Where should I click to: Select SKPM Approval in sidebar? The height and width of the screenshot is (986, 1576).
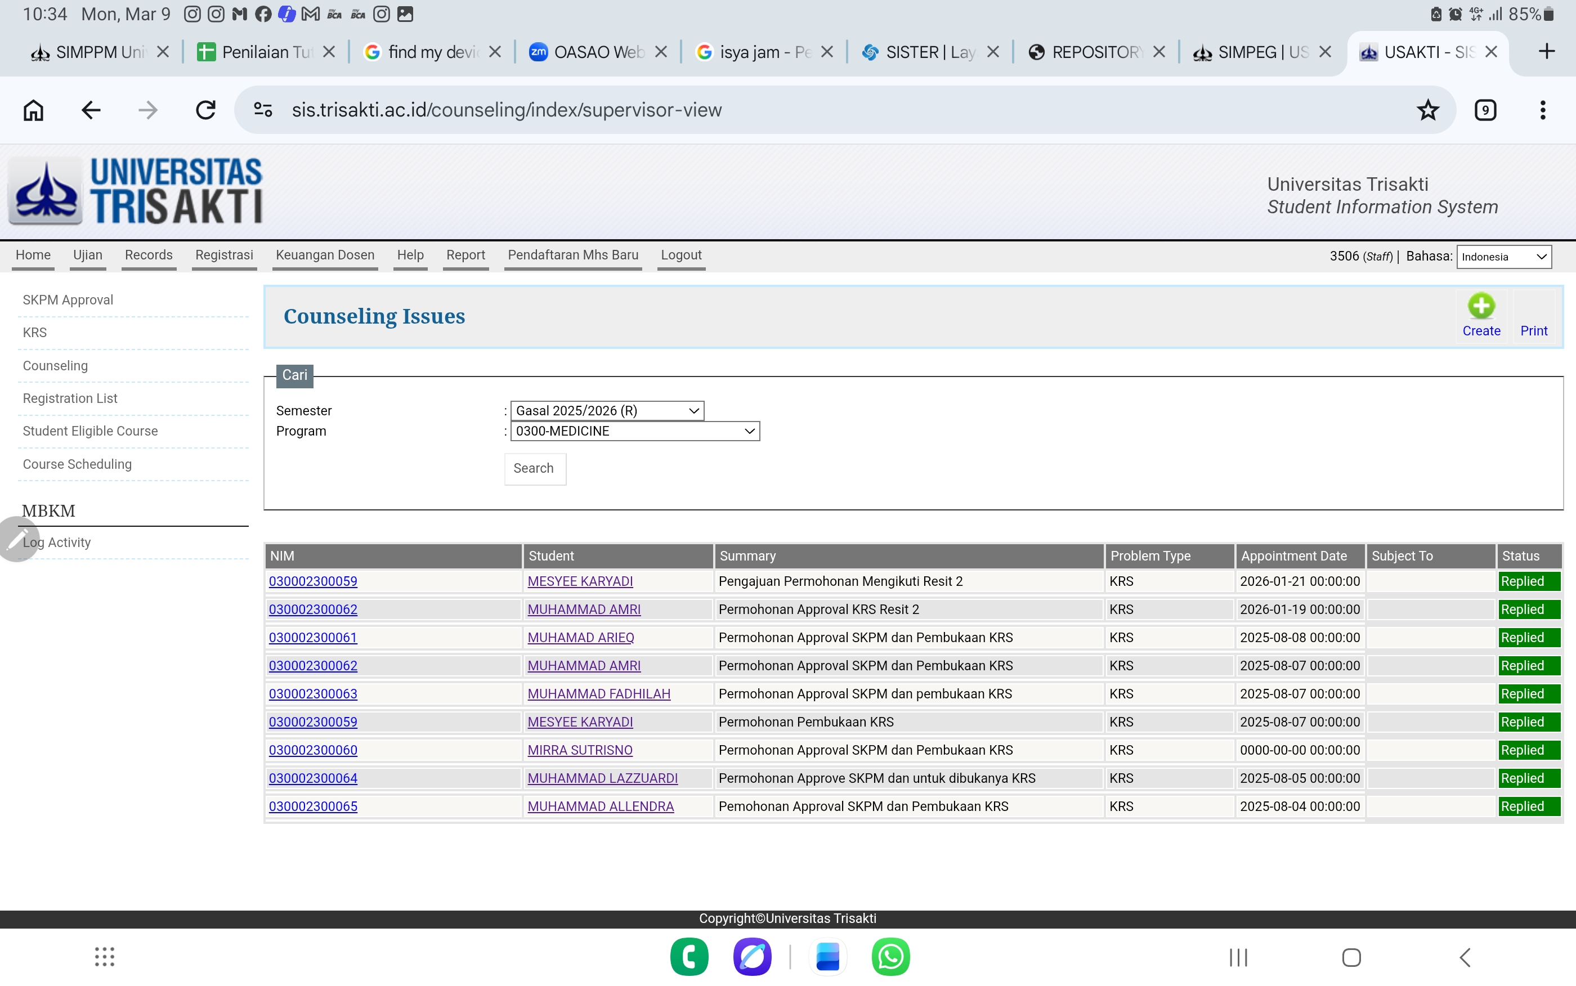pyautogui.click(x=68, y=300)
